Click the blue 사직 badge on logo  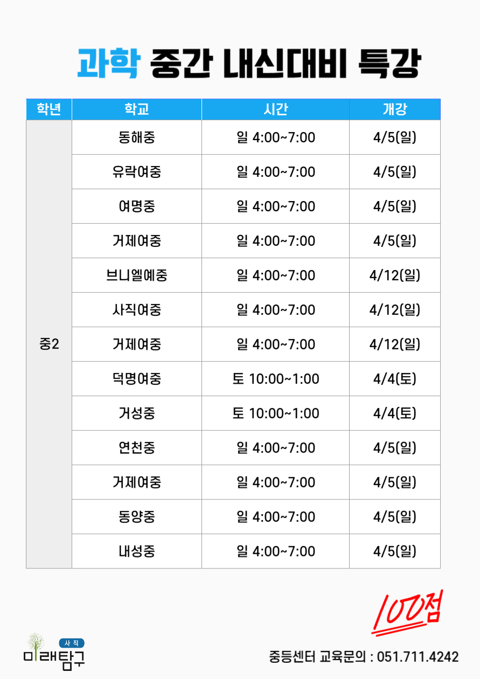71,643
